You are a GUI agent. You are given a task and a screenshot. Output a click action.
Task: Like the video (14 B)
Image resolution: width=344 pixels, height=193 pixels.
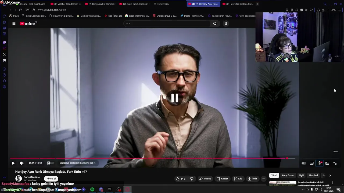(181, 179)
